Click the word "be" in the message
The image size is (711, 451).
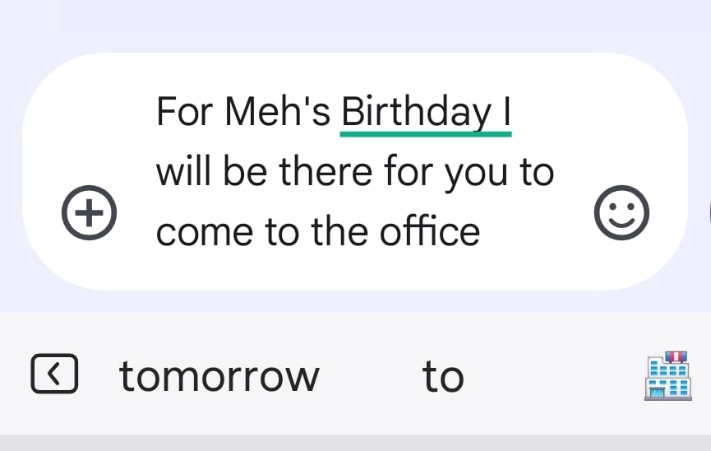click(x=239, y=172)
